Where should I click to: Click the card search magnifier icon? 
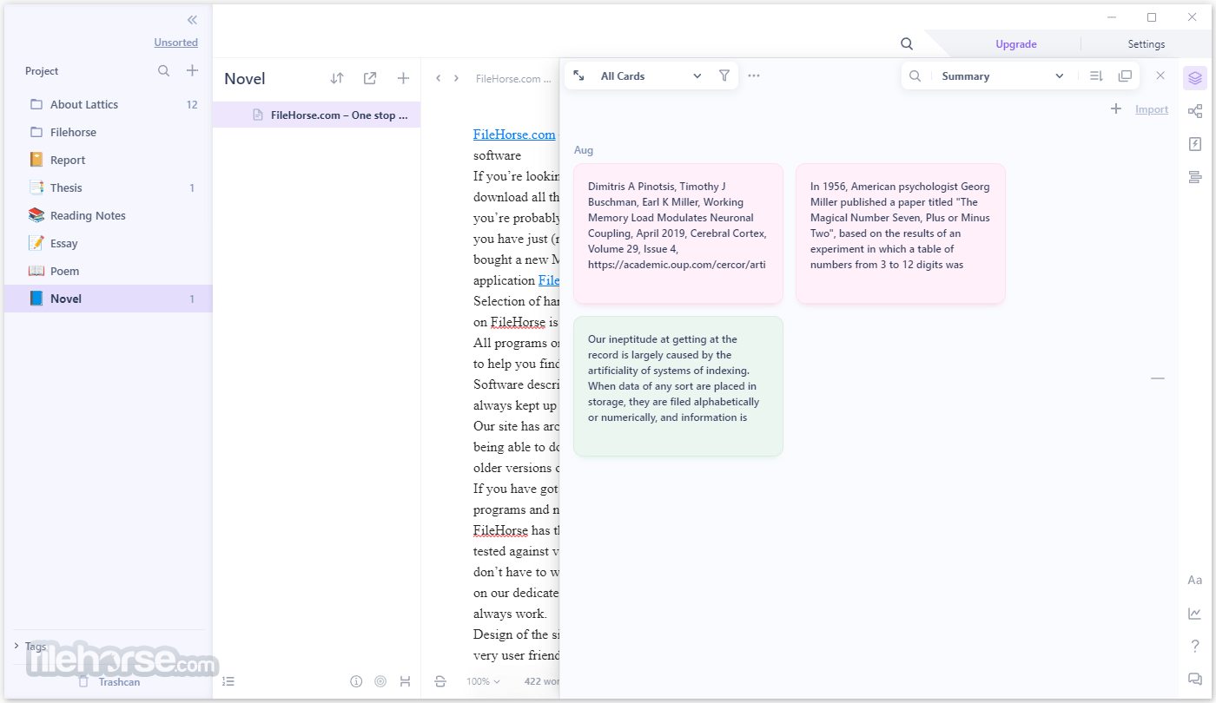point(915,76)
